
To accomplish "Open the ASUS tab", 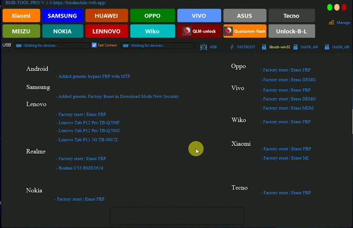I will tap(245, 15).
